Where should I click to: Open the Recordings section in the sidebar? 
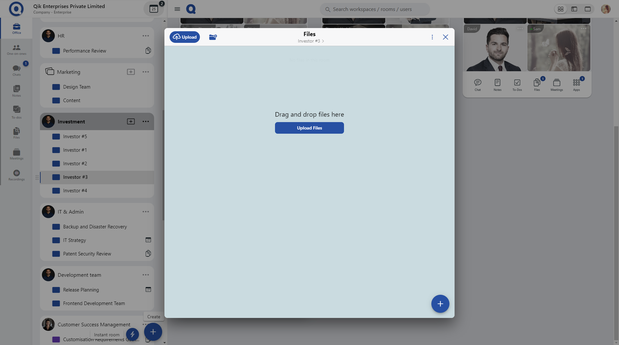point(16,175)
